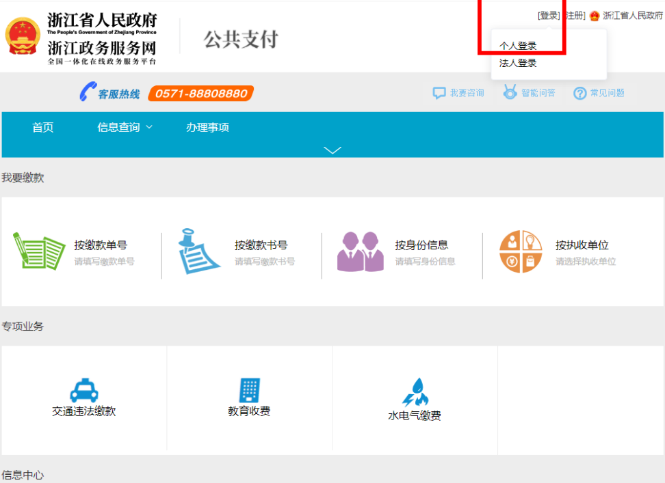Click the Zhejiang government national emblem logo
665x483 pixels.
(23, 36)
